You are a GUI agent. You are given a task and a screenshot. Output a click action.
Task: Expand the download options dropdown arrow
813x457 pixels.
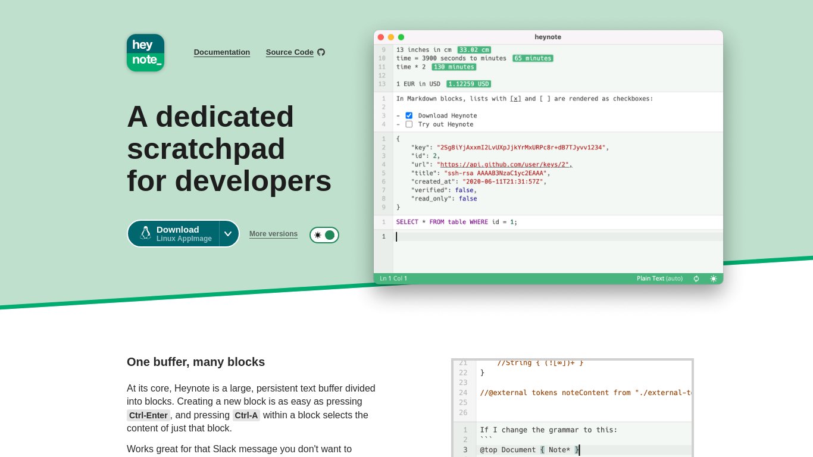pyautogui.click(x=229, y=234)
